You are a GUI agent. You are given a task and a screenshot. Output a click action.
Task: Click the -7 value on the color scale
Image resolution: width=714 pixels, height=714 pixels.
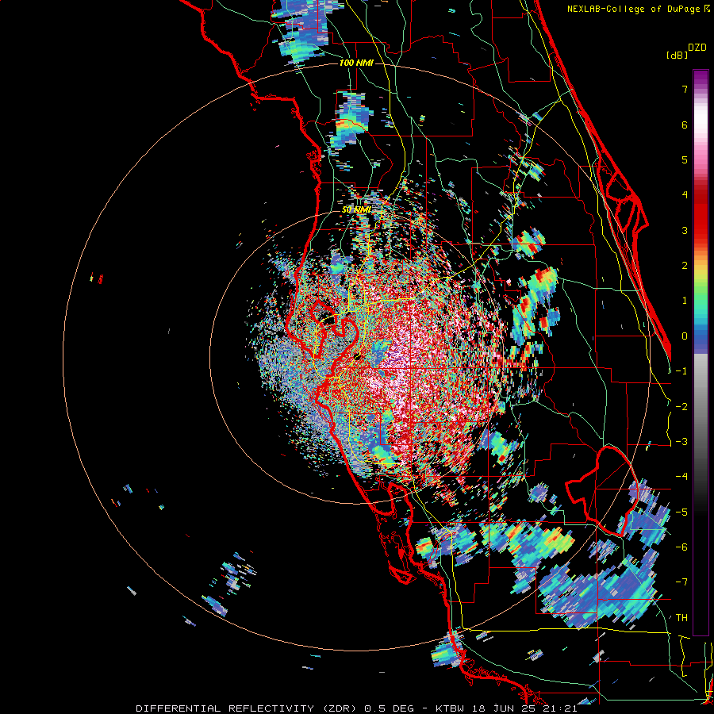coord(681,582)
